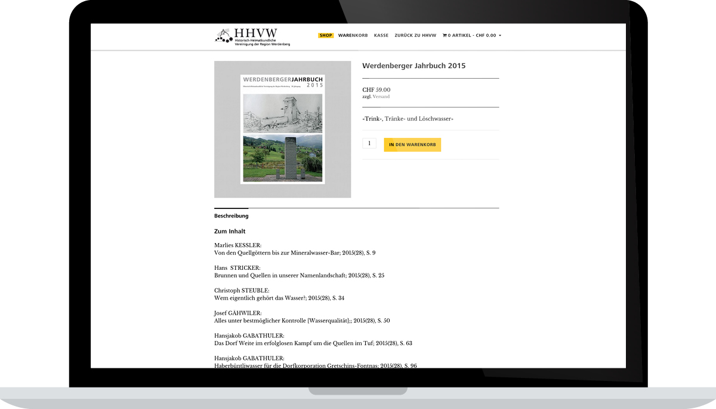The image size is (716, 409).
Task: Open the SHOP menu item
Action: coord(326,35)
